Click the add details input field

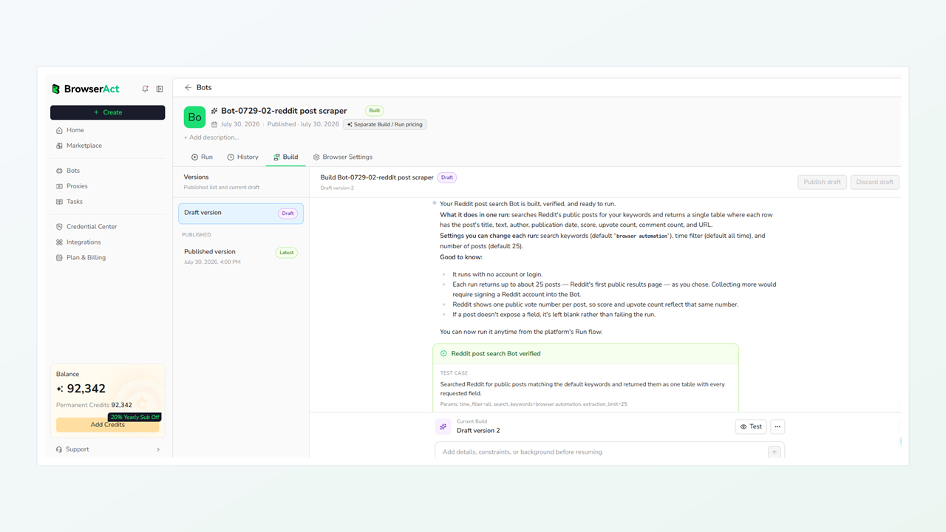pos(604,451)
